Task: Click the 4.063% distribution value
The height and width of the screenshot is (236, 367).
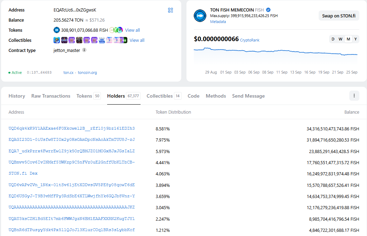Action: (163, 174)
